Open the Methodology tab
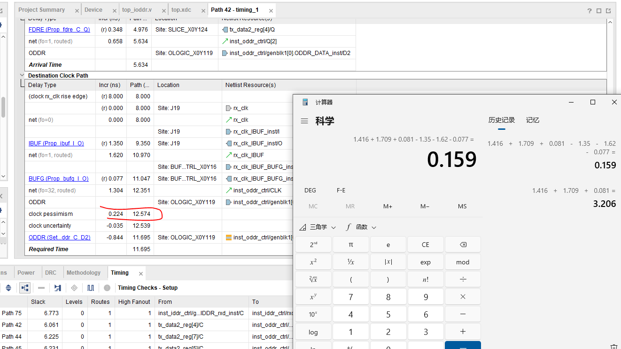The height and width of the screenshot is (349, 621). coord(84,273)
